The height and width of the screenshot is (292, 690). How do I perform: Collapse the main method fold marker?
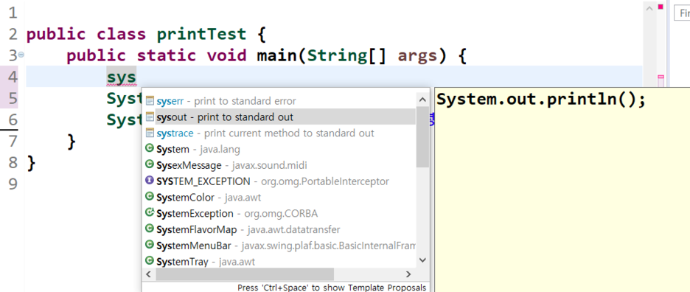[x=21, y=55]
